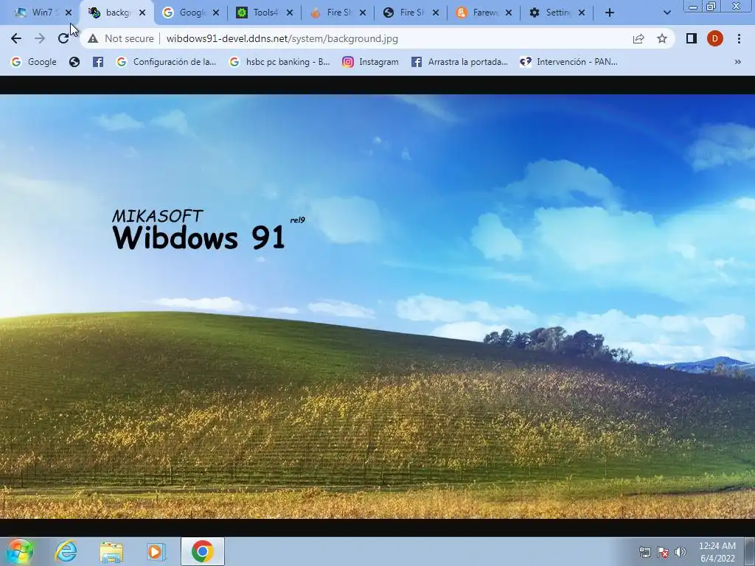Viewport: 755px width, 566px height.
Task: Open the Windows Start menu
Action: 20,551
